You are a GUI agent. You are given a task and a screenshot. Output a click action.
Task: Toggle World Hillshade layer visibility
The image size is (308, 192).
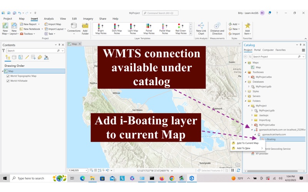coord(8,81)
